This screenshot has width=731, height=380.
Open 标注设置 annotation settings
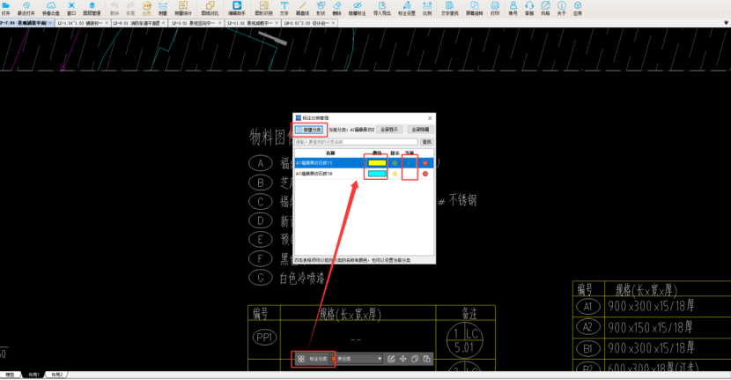point(407,8)
